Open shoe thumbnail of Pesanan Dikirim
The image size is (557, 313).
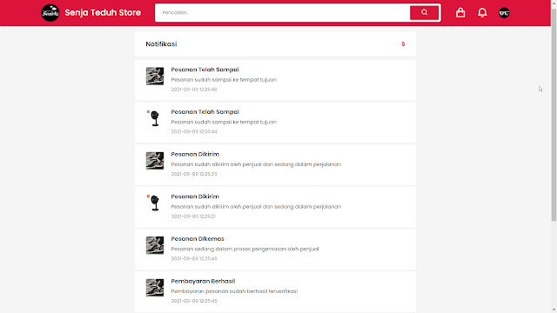tap(155, 160)
